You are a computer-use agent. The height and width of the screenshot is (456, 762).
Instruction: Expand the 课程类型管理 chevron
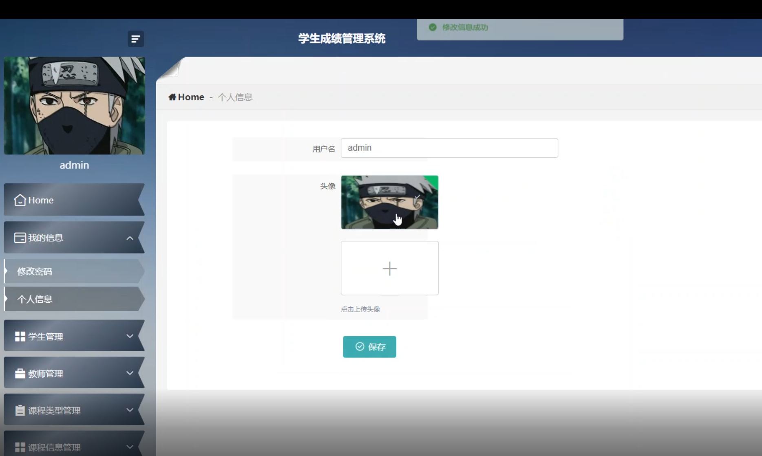tap(130, 410)
